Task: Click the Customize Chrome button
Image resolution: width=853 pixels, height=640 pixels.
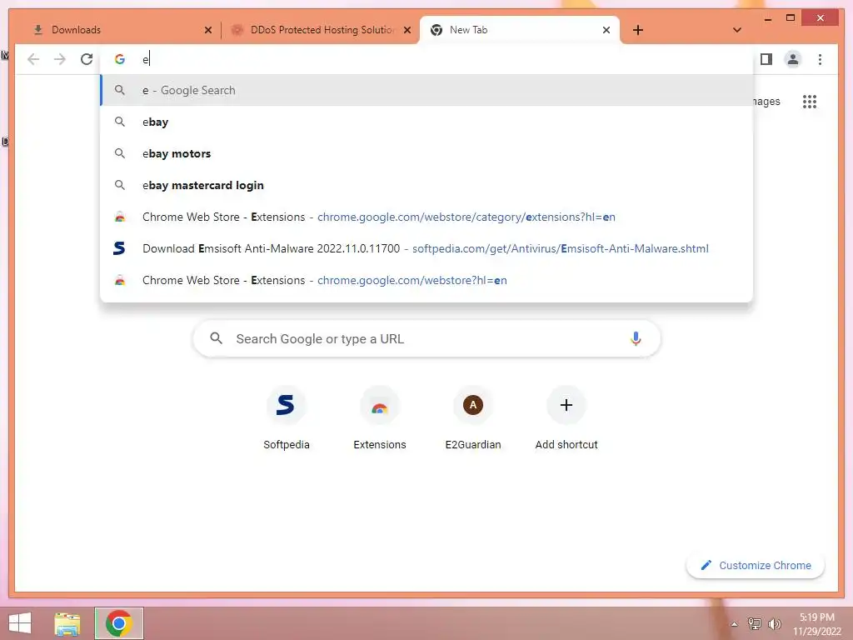Action: [x=756, y=566]
